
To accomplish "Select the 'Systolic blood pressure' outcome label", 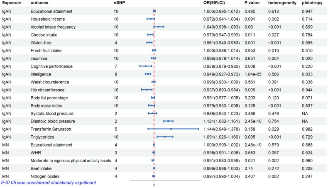I will pyautogui.click(x=52, y=114).
